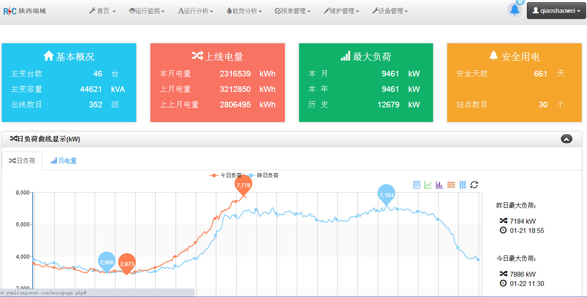The width and height of the screenshot is (587, 297).
Task: Open the notification bell showing 6 alerts
Action: 514,10
